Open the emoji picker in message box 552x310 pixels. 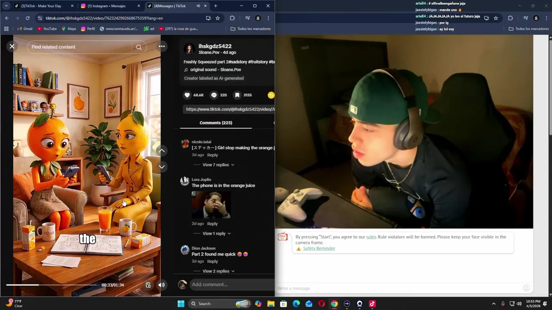click(526, 288)
